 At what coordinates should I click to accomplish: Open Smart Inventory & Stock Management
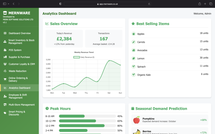click(19, 42)
